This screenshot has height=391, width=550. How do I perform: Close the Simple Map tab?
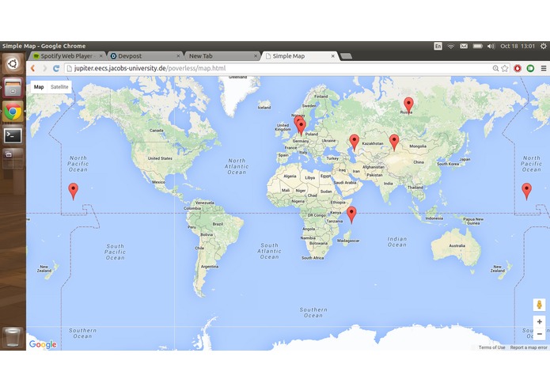click(333, 56)
